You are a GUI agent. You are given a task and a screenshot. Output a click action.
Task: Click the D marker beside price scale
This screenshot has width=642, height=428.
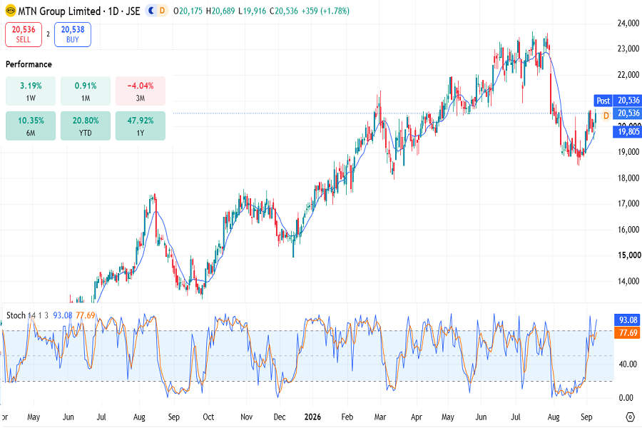pos(606,116)
